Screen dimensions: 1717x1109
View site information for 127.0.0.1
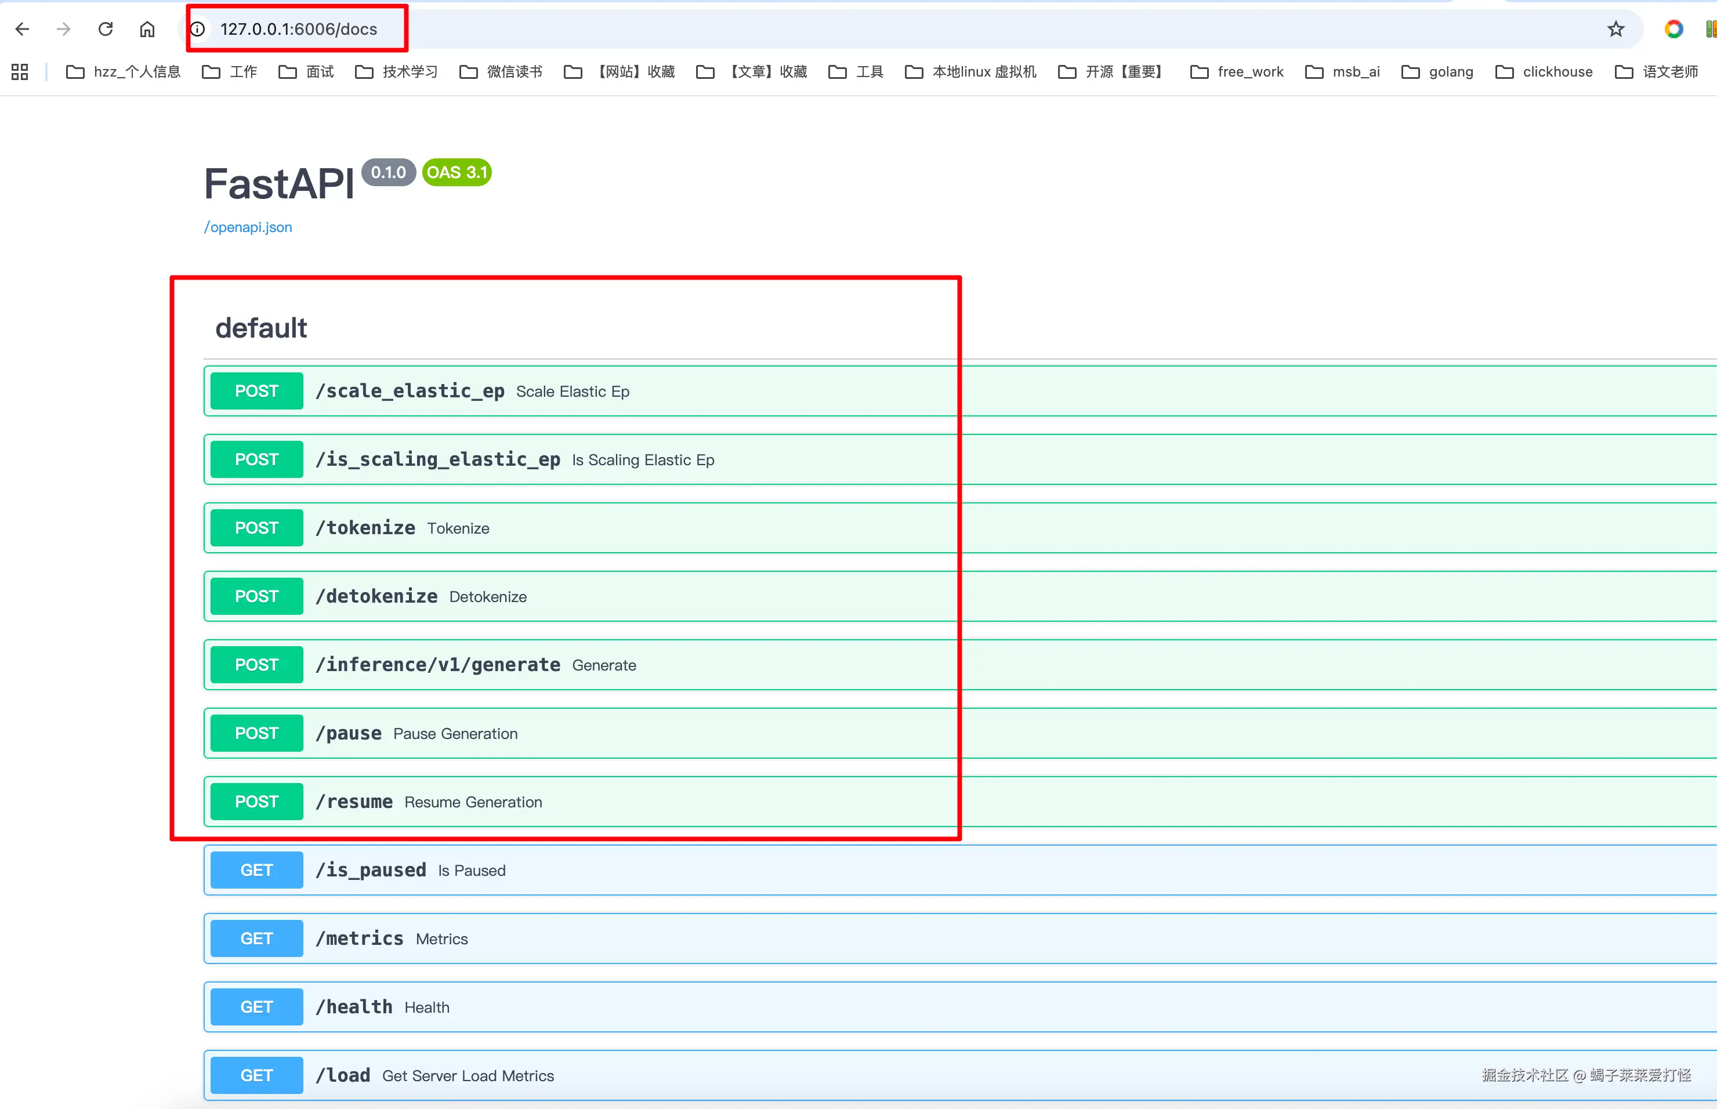(197, 29)
